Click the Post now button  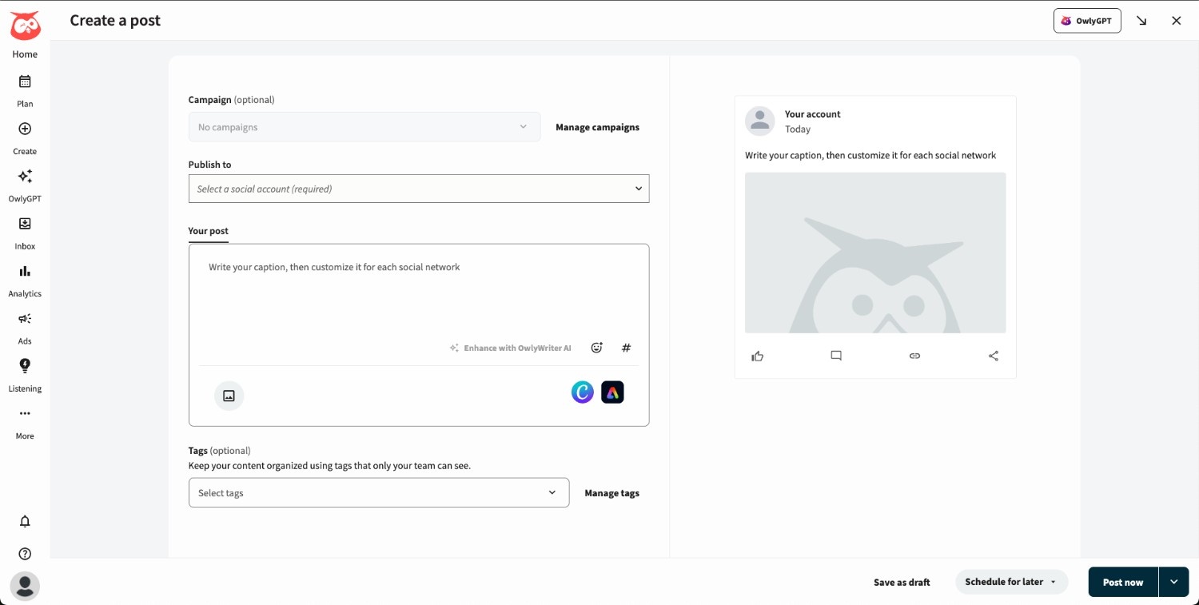[1123, 582]
